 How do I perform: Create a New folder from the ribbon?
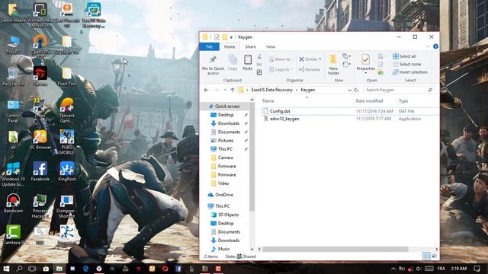click(333, 65)
